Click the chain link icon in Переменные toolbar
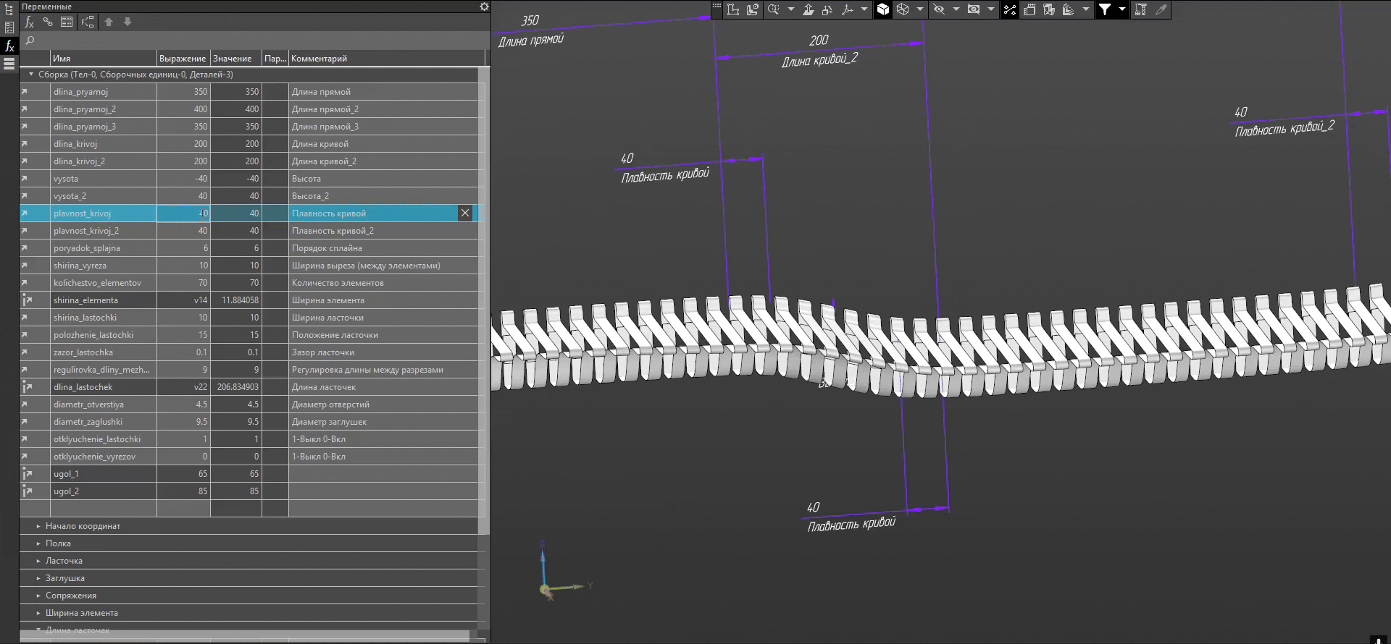 point(48,22)
